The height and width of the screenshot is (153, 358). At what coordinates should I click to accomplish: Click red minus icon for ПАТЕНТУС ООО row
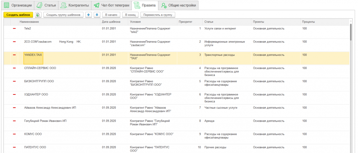pyautogui.click(x=14, y=147)
